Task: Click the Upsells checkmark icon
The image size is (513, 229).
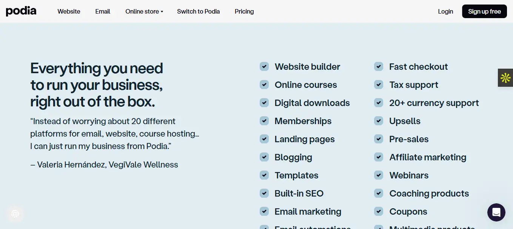Action: (x=379, y=121)
